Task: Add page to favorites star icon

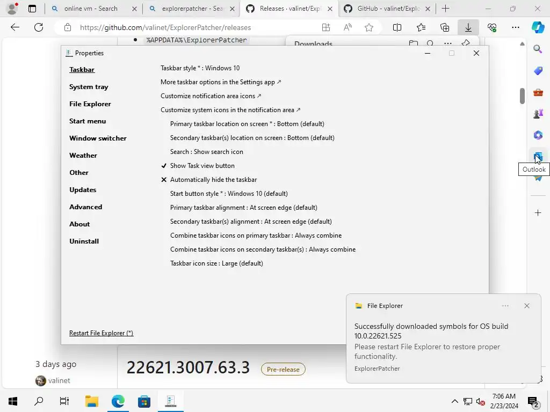Action: (x=368, y=27)
